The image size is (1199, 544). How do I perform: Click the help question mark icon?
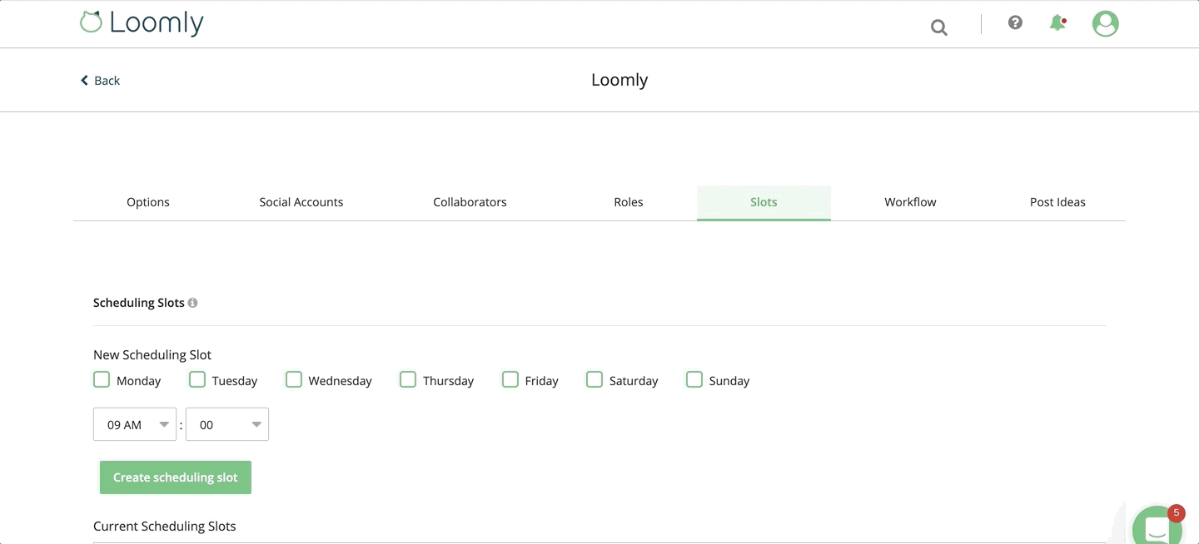[x=1015, y=22]
